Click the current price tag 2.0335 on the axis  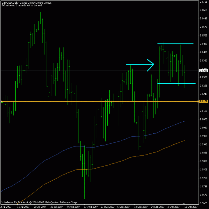tap(204, 71)
